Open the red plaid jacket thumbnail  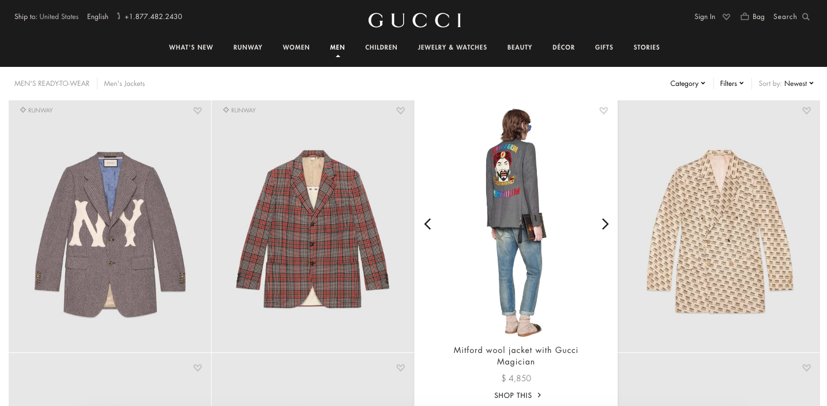click(x=313, y=227)
